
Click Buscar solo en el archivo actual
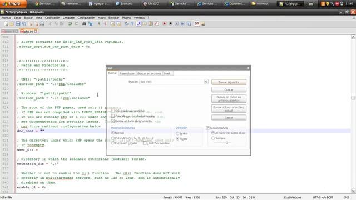(x=229, y=109)
